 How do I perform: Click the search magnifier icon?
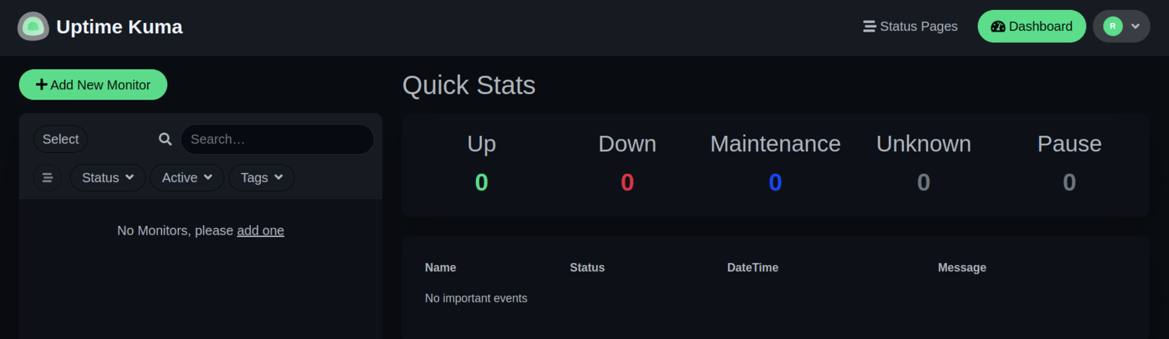pyautogui.click(x=164, y=139)
